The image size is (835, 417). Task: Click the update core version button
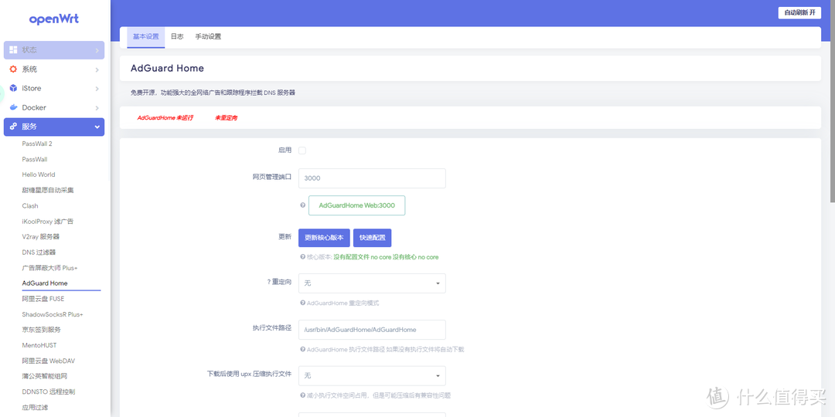tap(324, 238)
